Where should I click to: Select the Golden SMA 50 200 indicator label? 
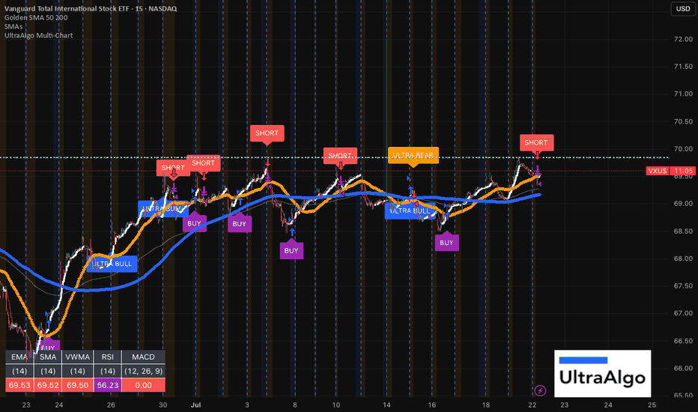pyautogui.click(x=36, y=17)
